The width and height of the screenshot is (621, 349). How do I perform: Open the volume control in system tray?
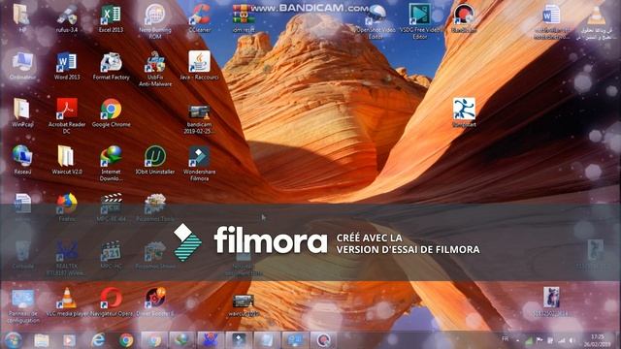pyautogui.click(x=572, y=340)
